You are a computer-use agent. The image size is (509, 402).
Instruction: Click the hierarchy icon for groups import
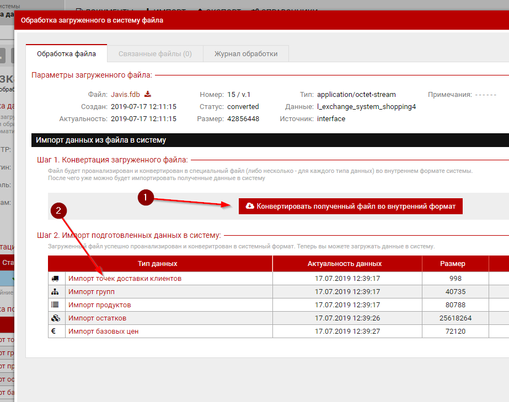tap(55, 292)
